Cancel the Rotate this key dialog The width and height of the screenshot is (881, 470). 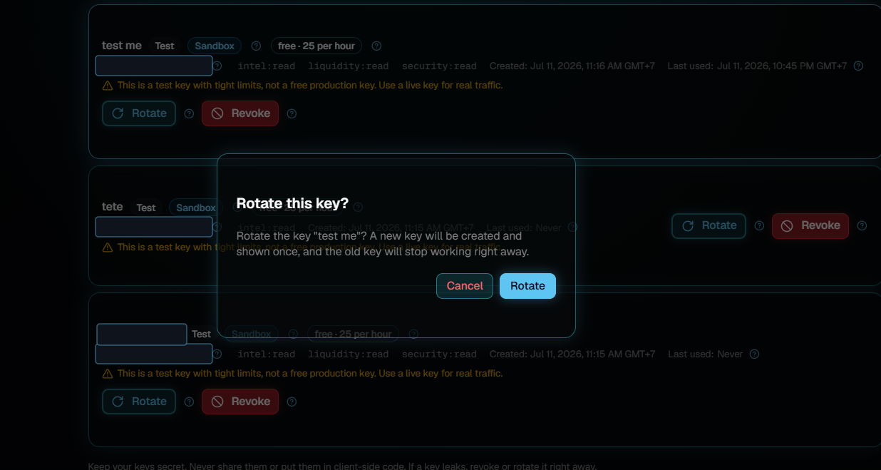465,286
